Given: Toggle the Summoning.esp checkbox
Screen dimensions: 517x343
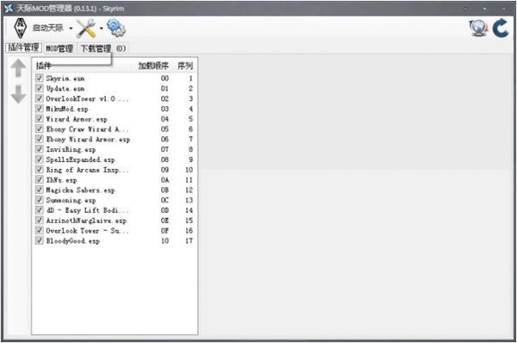Looking at the screenshot, I should (x=40, y=200).
